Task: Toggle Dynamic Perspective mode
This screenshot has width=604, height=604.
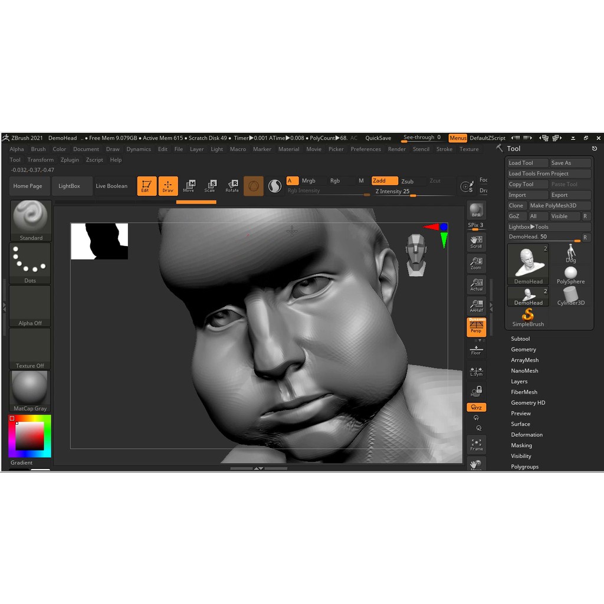Action: 477,326
